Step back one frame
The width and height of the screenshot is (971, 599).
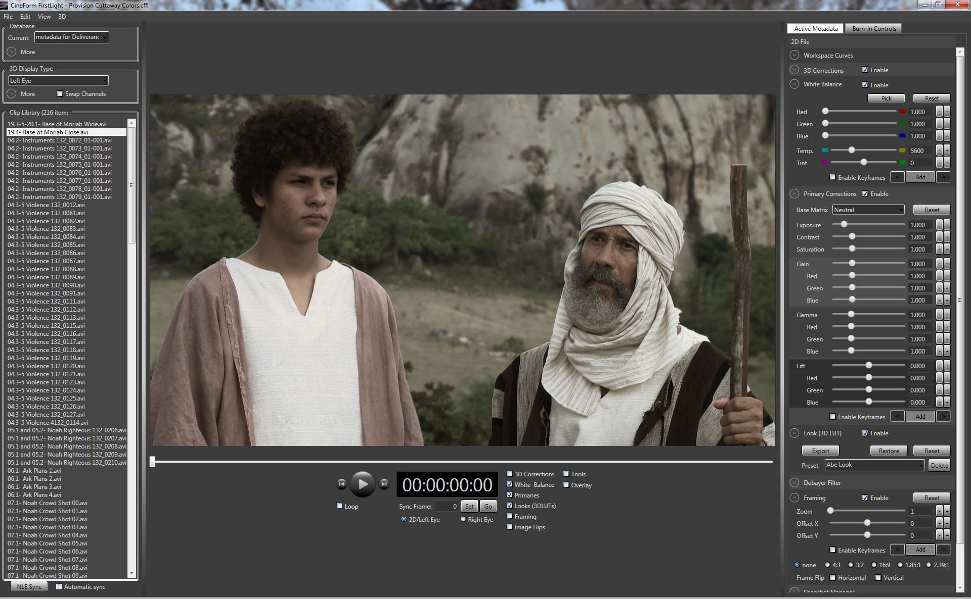pos(342,484)
